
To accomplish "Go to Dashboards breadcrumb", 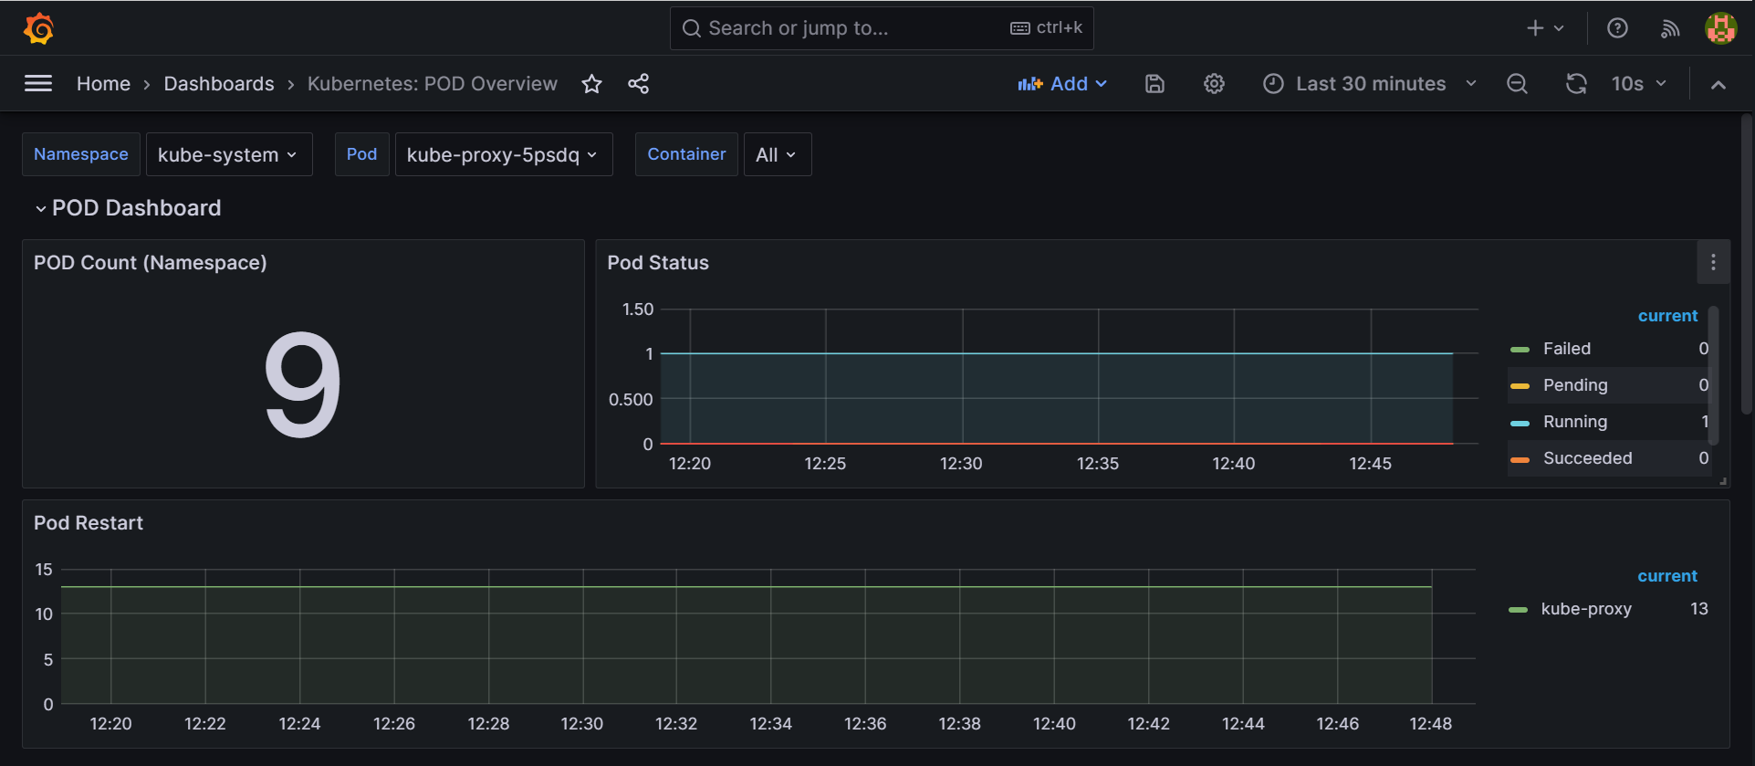I will point(219,84).
